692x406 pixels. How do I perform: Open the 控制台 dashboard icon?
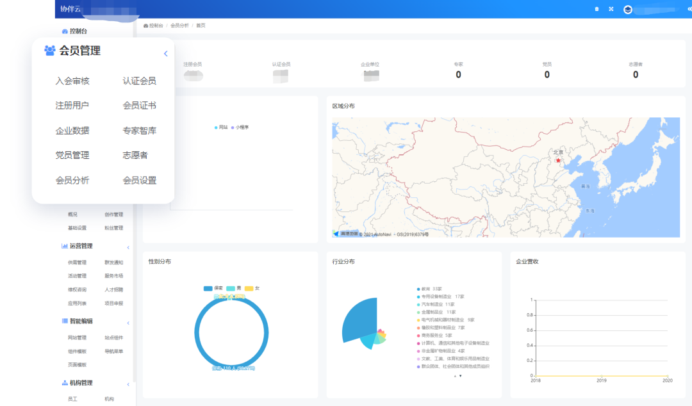tap(64, 30)
